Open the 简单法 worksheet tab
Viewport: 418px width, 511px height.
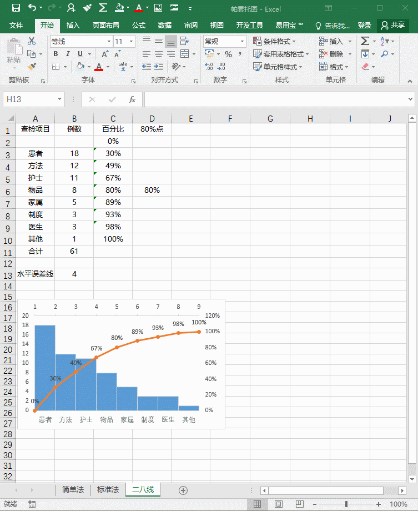73,489
